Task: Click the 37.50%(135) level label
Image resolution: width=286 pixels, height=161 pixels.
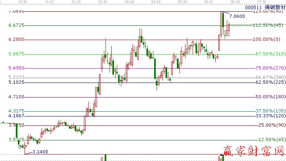Action: click(x=271, y=111)
